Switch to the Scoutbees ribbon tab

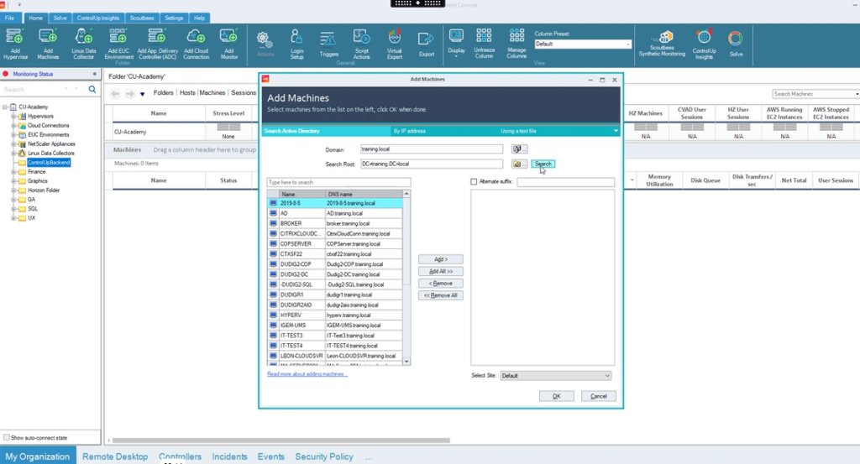[142, 18]
